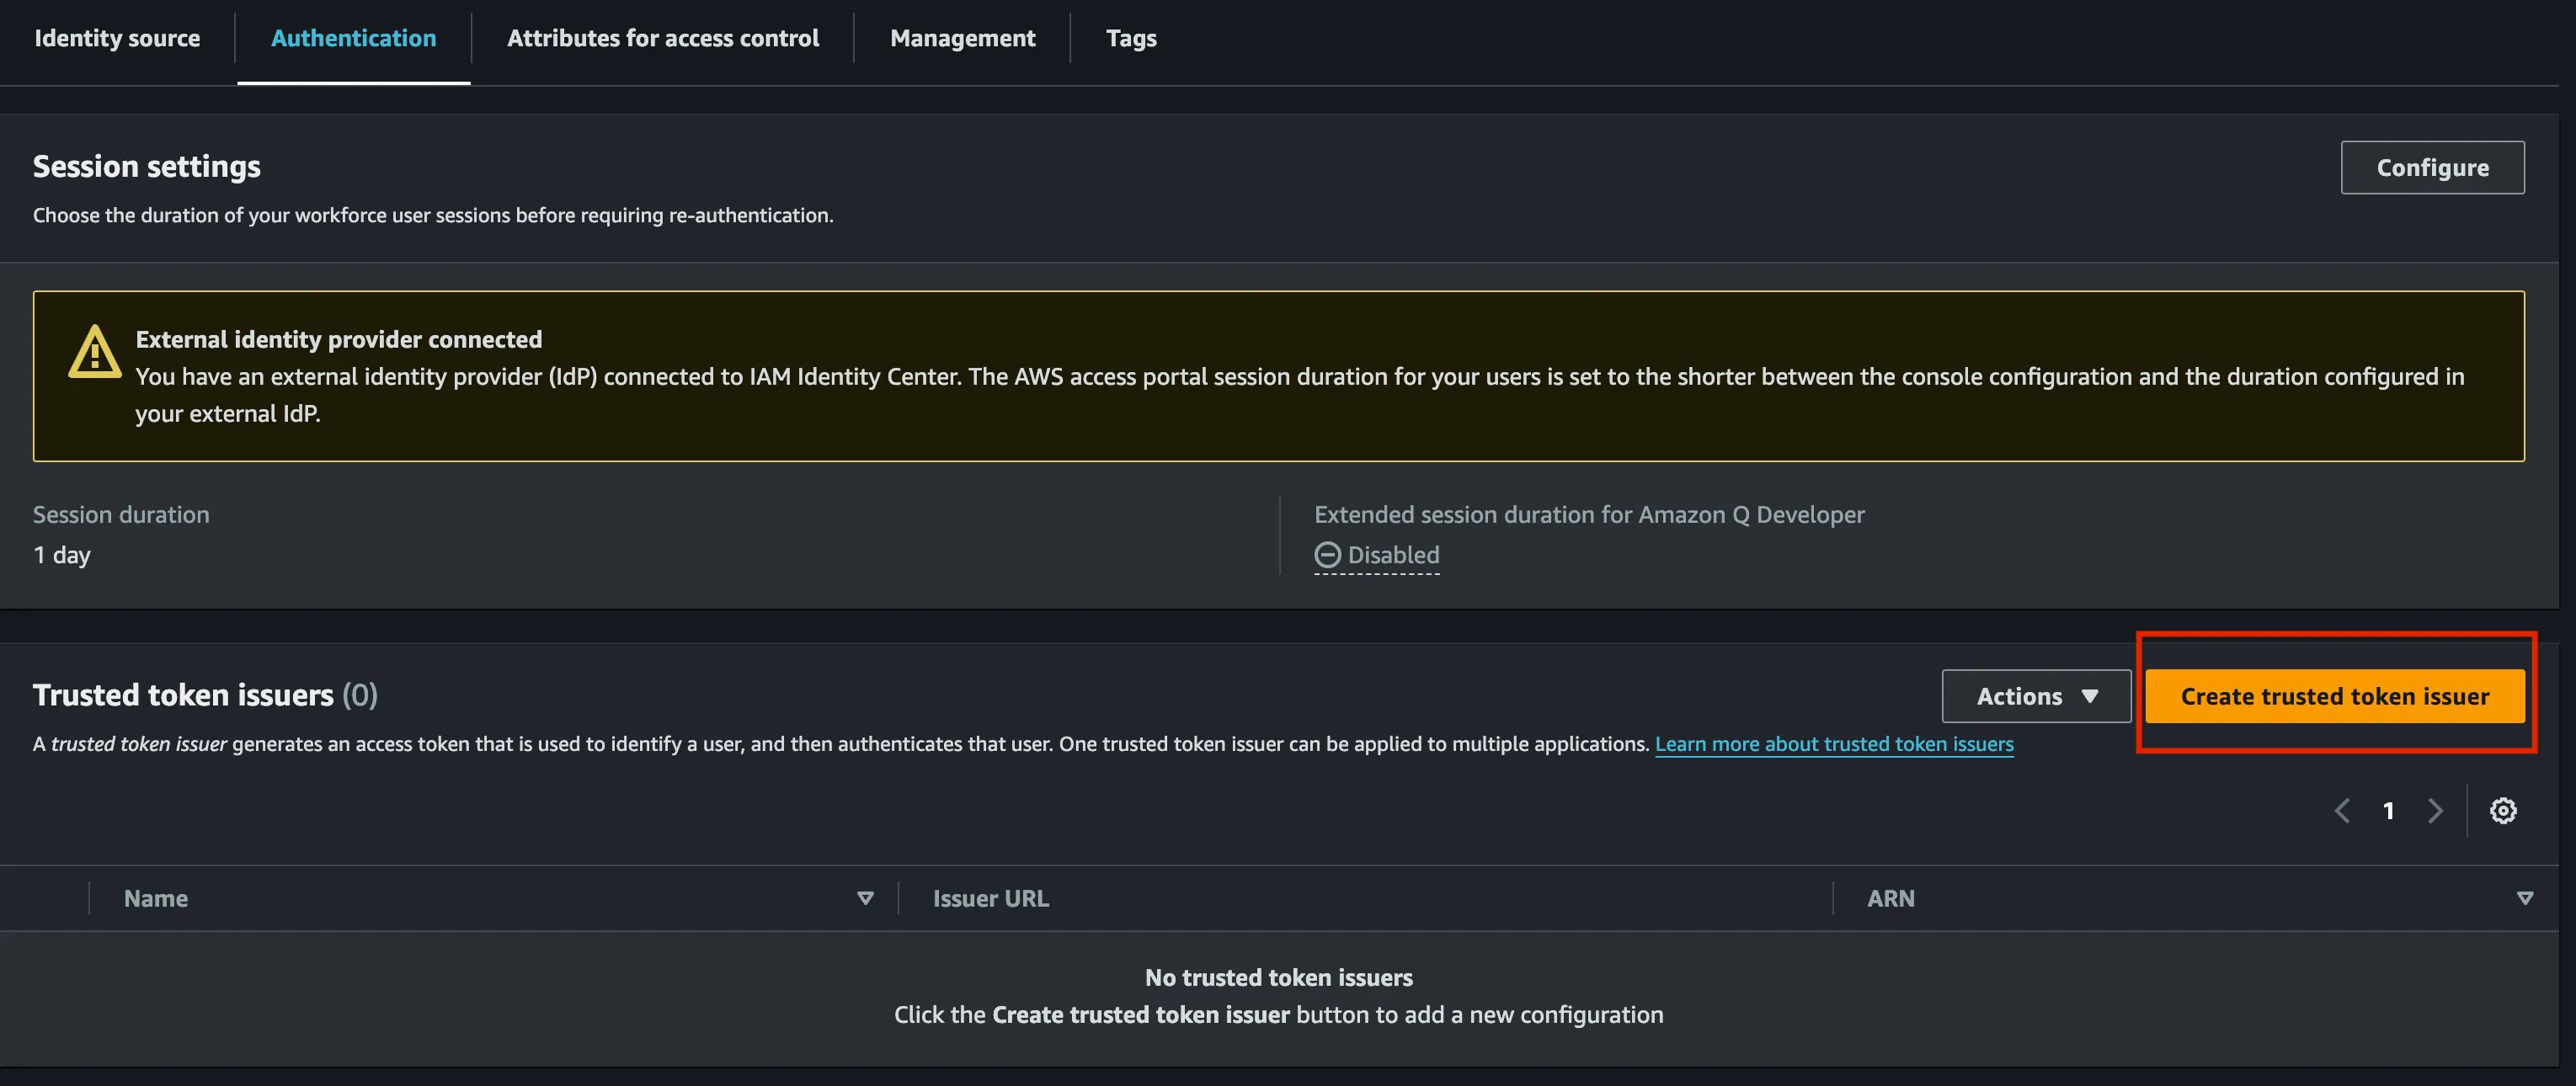Click the Issuer URL column header
Viewport: 2576px width, 1086px height.
click(991, 898)
